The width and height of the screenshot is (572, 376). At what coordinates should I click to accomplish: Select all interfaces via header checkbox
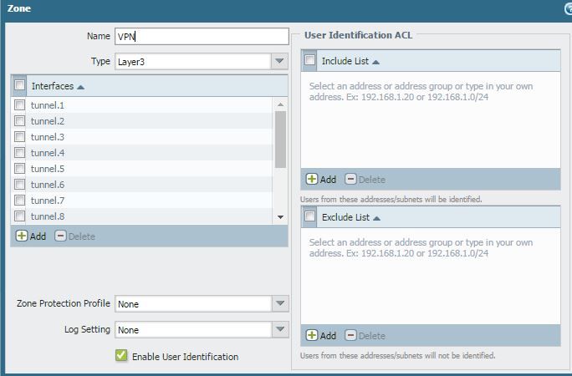(x=20, y=85)
